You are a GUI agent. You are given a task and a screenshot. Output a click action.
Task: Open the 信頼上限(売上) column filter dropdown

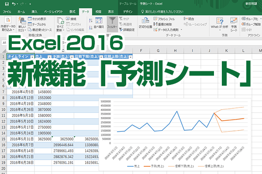pyautogui.click(x=131, y=57)
